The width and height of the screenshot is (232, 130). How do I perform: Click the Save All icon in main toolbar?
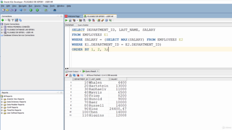pos(15,10)
